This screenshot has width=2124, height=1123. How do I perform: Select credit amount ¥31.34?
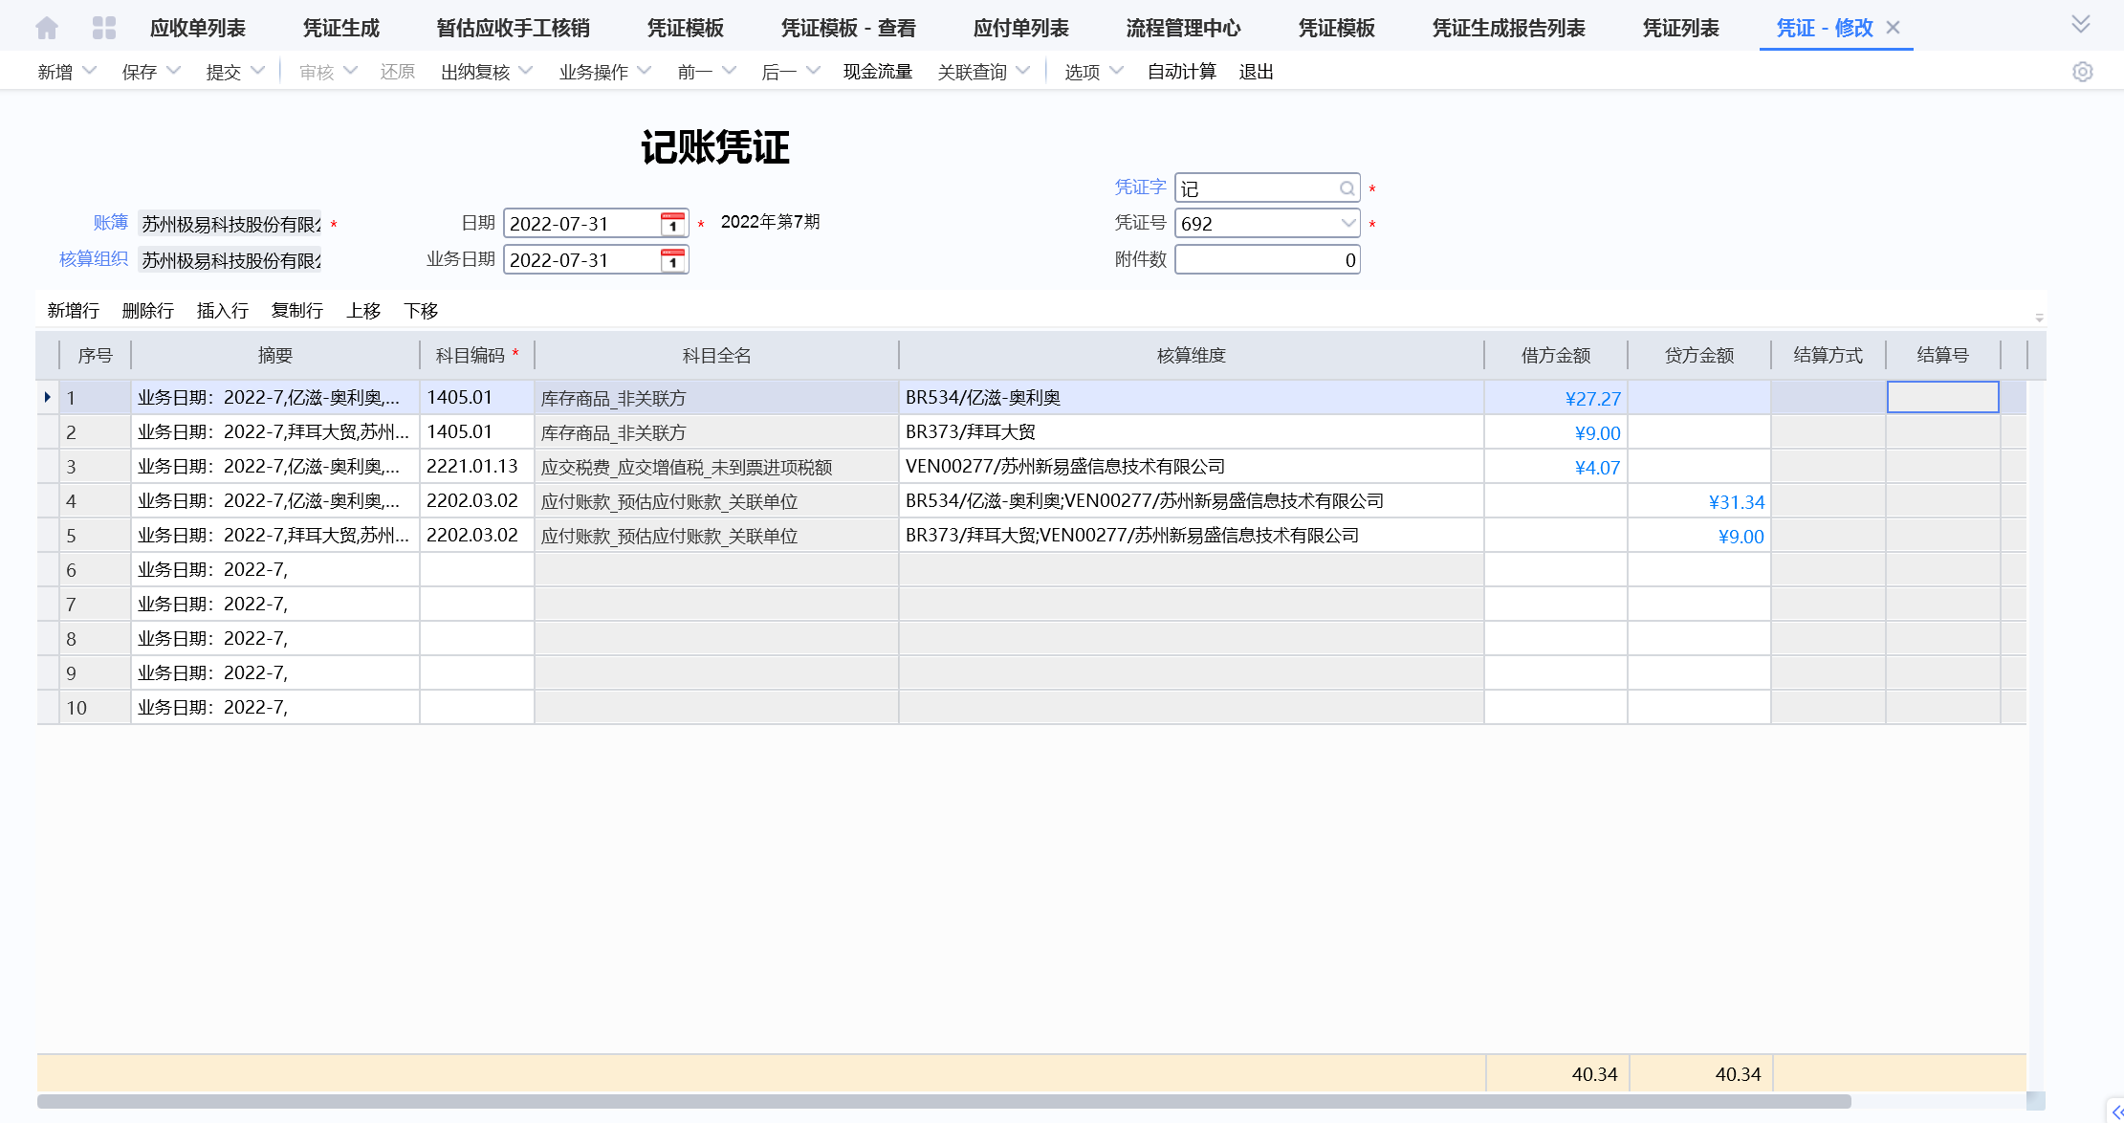point(1699,501)
